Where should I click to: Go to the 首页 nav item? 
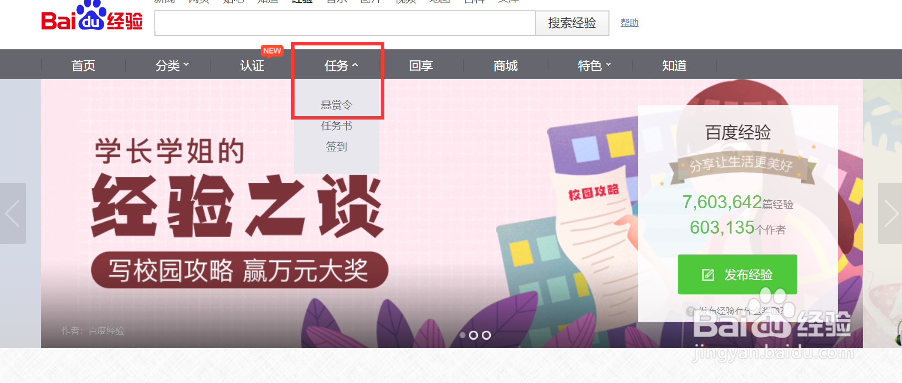(83, 65)
